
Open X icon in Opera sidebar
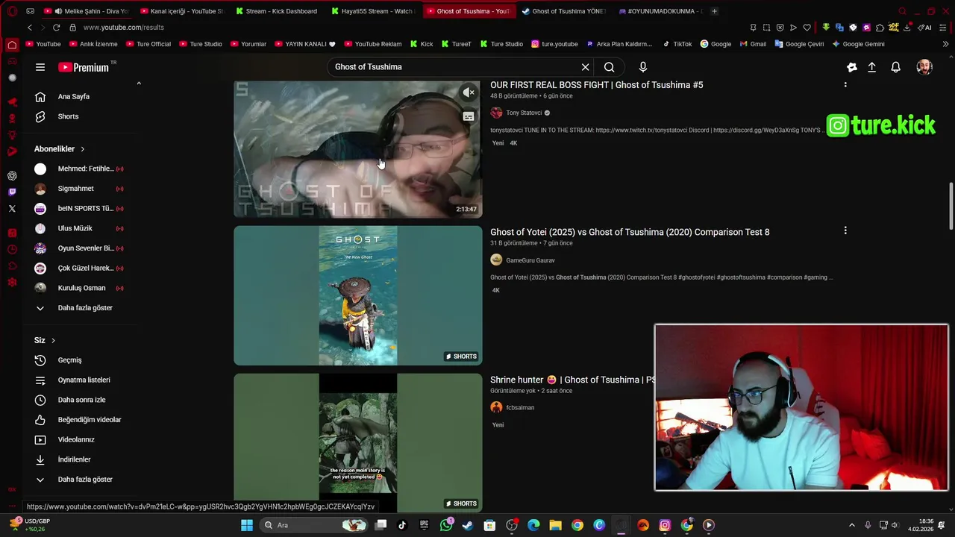coord(12,209)
